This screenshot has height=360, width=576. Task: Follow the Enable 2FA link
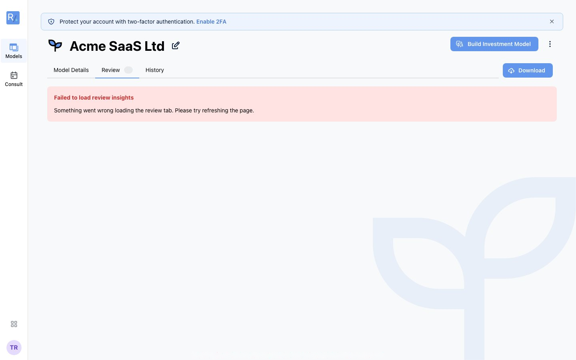[x=211, y=22]
